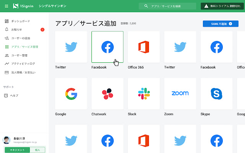The image size is (245, 153).
Task: Click the help question mark icon
Action: tap(6, 96)
